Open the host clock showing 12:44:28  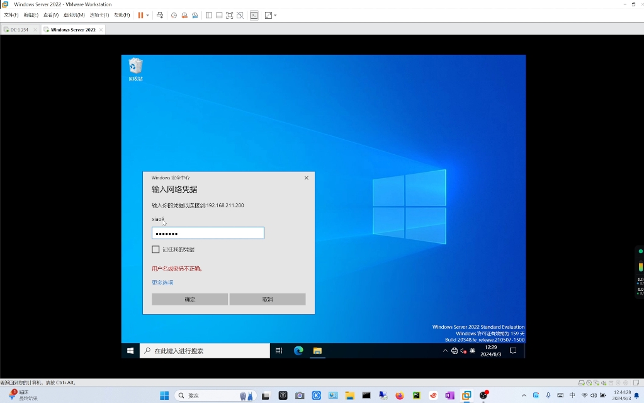pyautogui.click(x=622, y=395)
